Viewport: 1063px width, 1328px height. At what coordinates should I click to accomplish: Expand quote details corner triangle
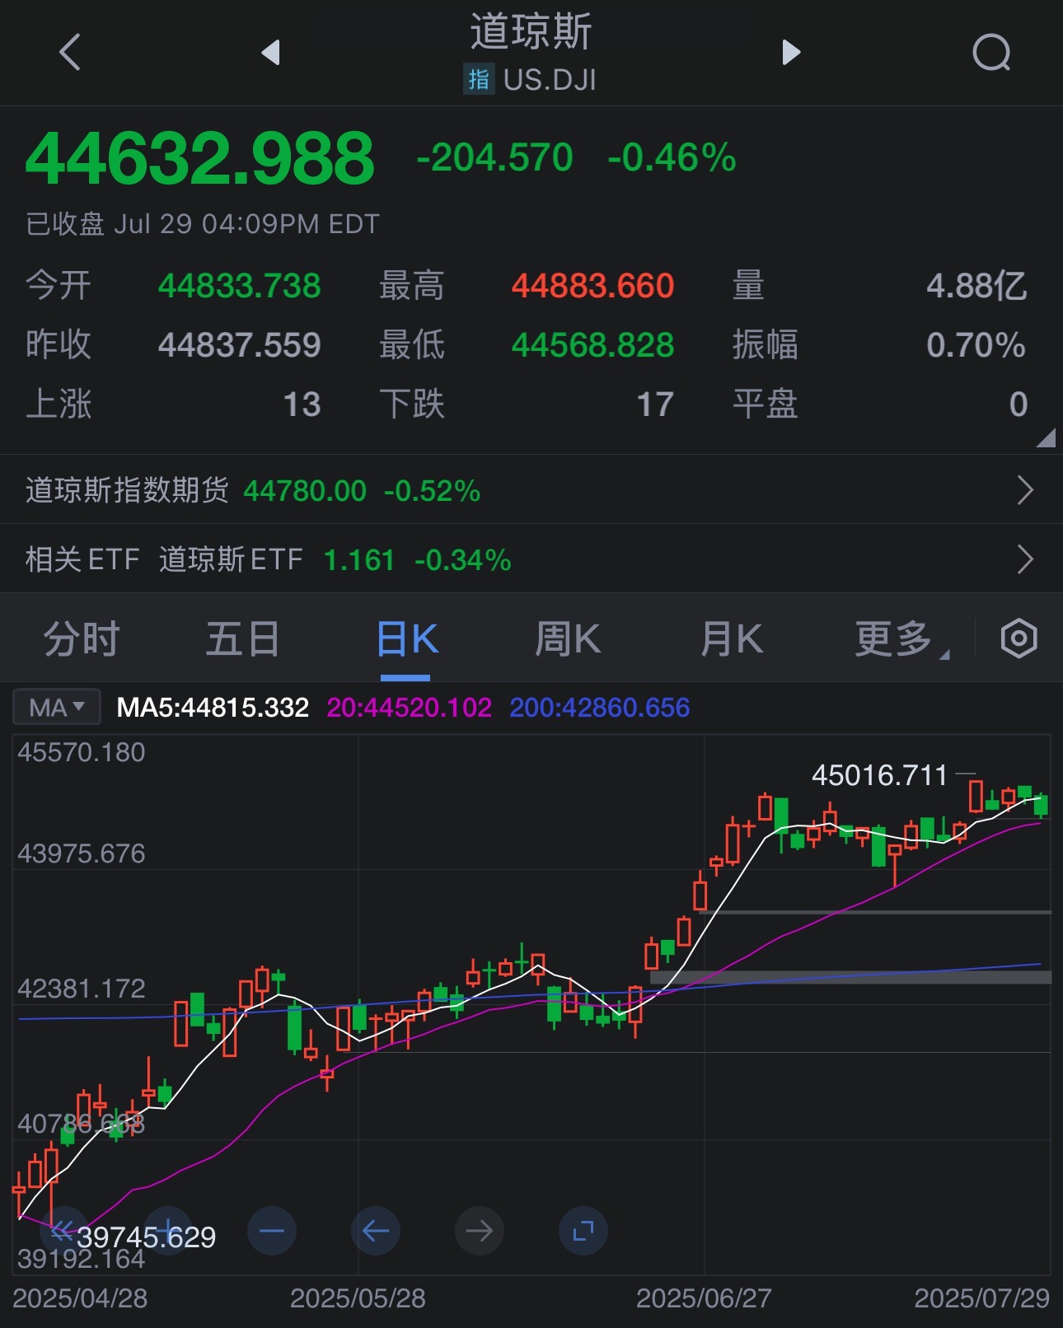(x=1046, y=437)
